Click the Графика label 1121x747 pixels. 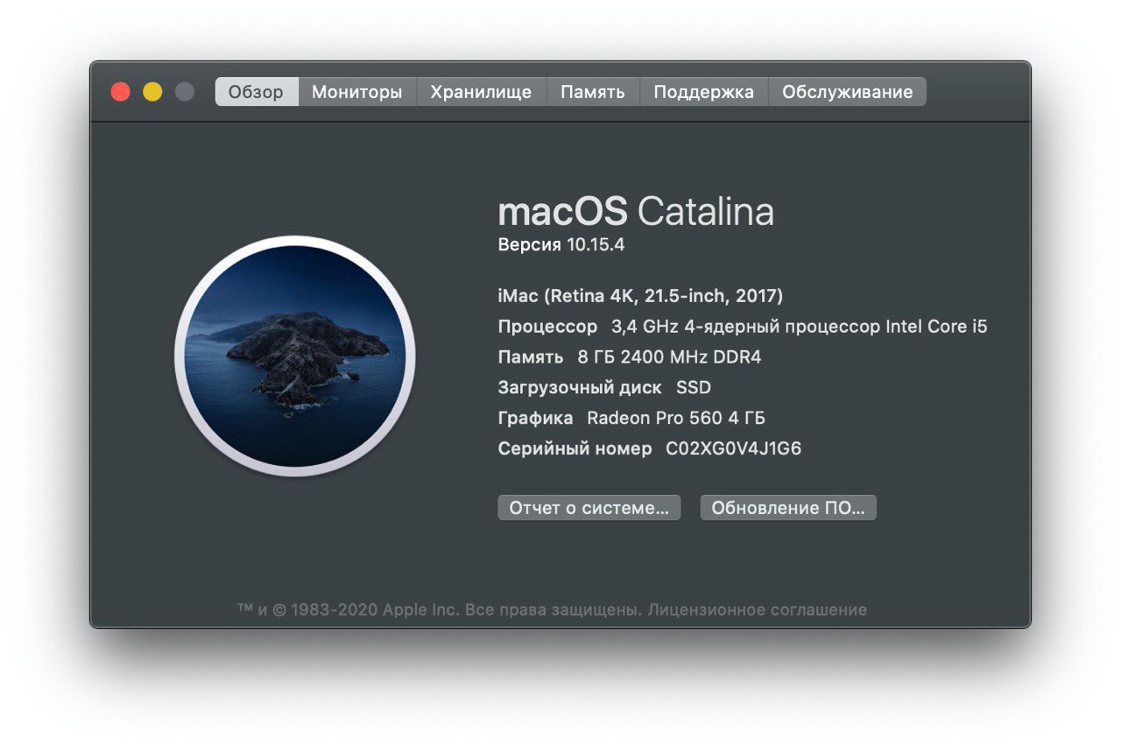coord(535,419)
